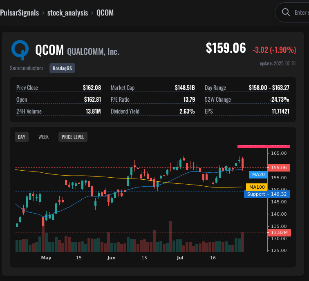The height and width of the screenshot is (281, 309).
Task: Click the 149.32 support price tag
Action: 279,194
